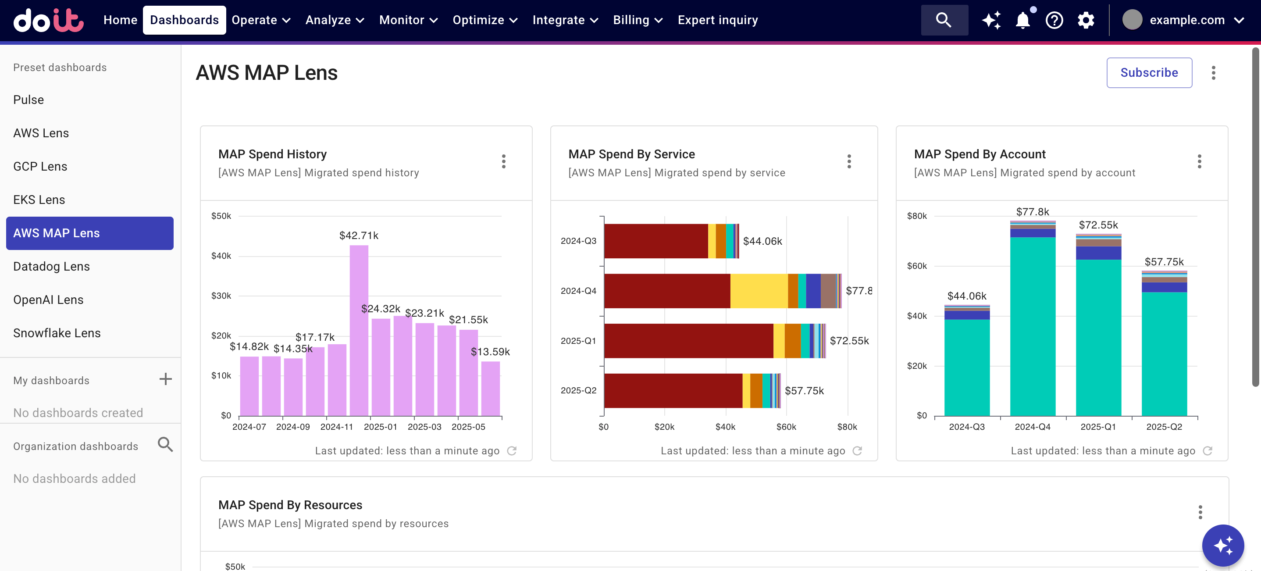Viewport: 1261px width, 571px height.
Task: Select the Dashboards tab
Action: [184, 20]
